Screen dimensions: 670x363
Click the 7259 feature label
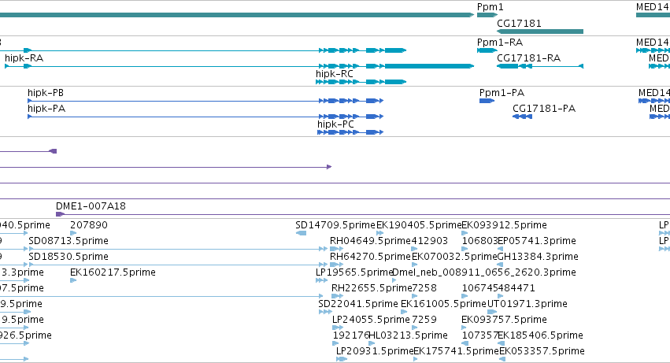(x=424, y=320)
